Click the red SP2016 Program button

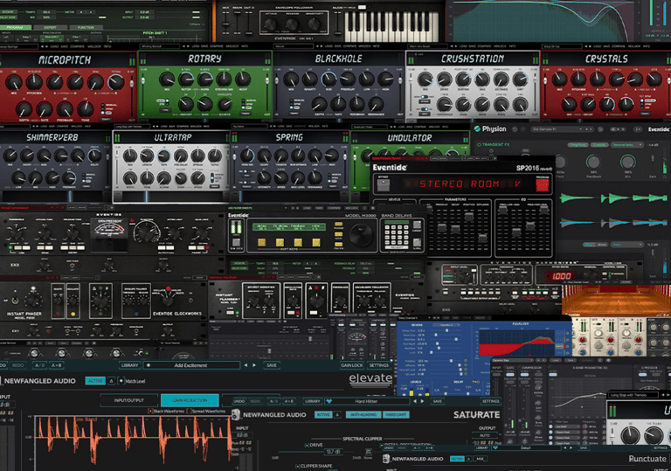pos(543,185)
